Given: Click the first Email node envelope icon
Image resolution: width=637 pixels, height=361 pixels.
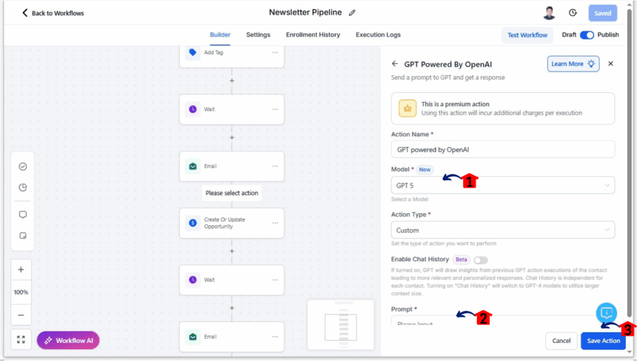Looking at the screenshot, I should (x=193, y=167).
